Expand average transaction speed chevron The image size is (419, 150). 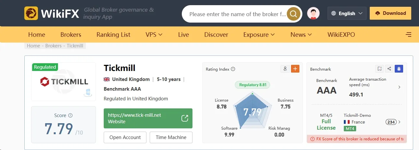[399, 87]
